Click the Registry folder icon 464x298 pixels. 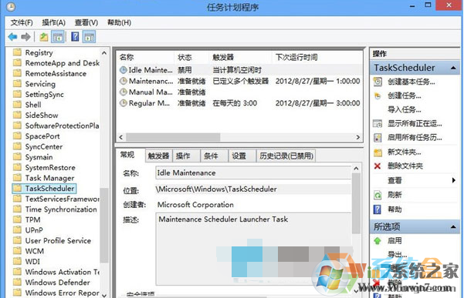coord(18,52)
